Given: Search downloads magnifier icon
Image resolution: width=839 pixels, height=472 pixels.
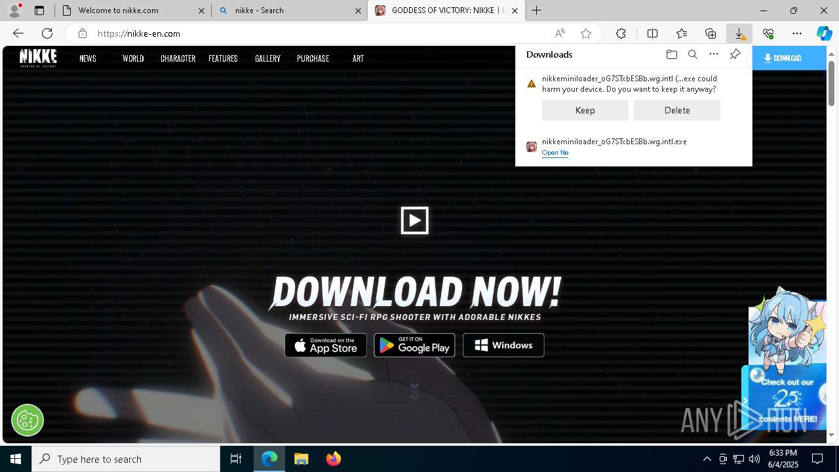Looking at the screenshot, I should coord(692,54).
